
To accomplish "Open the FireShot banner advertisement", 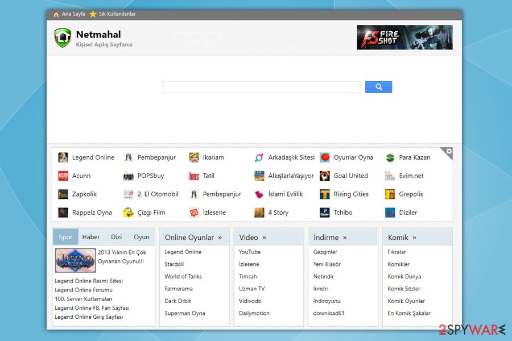I will point(404,38).
